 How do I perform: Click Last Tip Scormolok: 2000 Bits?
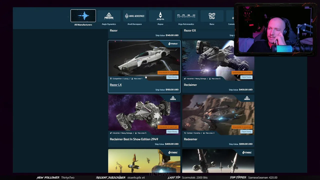coord(187,177)
